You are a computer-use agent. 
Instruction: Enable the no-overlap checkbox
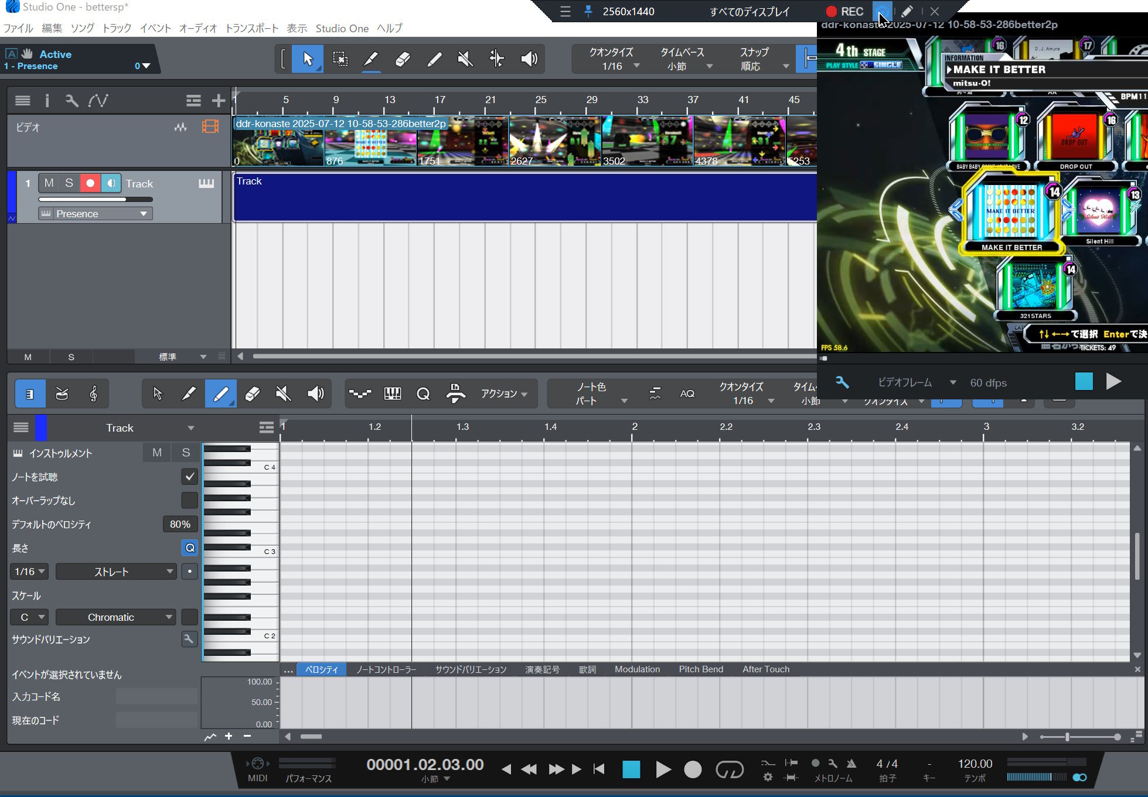189,500
